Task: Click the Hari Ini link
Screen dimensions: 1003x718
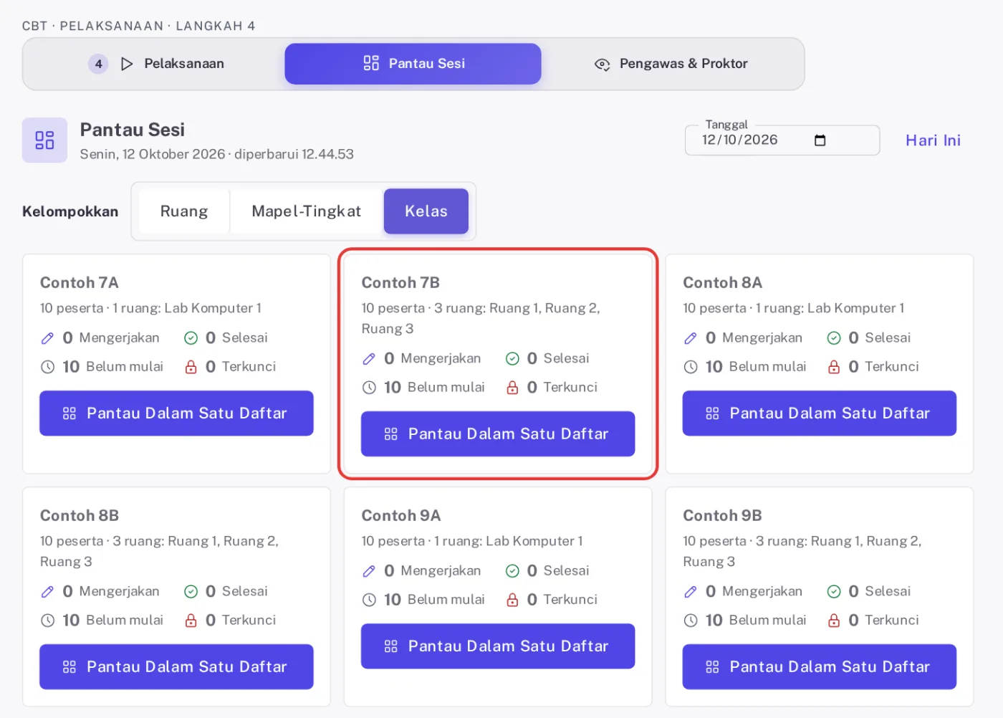Action: click(x=933, y=140)
